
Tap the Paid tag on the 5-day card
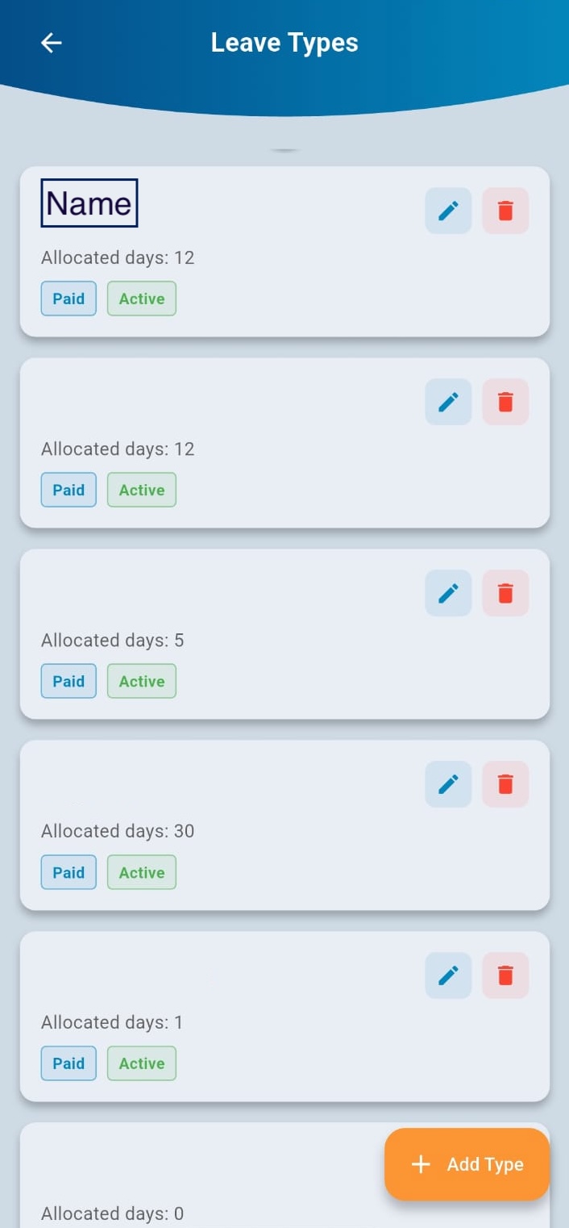(x=69, y=681)
